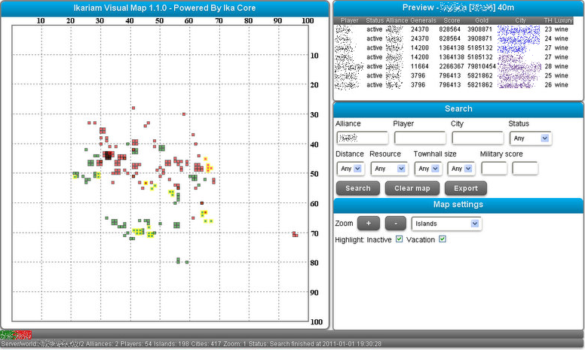The width and height of the screenshot is (585, 350).
Task: Focus the Player search text field
Action: click(x=419, y=138)
